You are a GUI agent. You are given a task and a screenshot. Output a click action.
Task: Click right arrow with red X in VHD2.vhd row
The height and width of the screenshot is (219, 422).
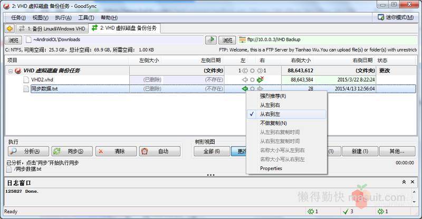pyautogui.click(x=260, y=79)
